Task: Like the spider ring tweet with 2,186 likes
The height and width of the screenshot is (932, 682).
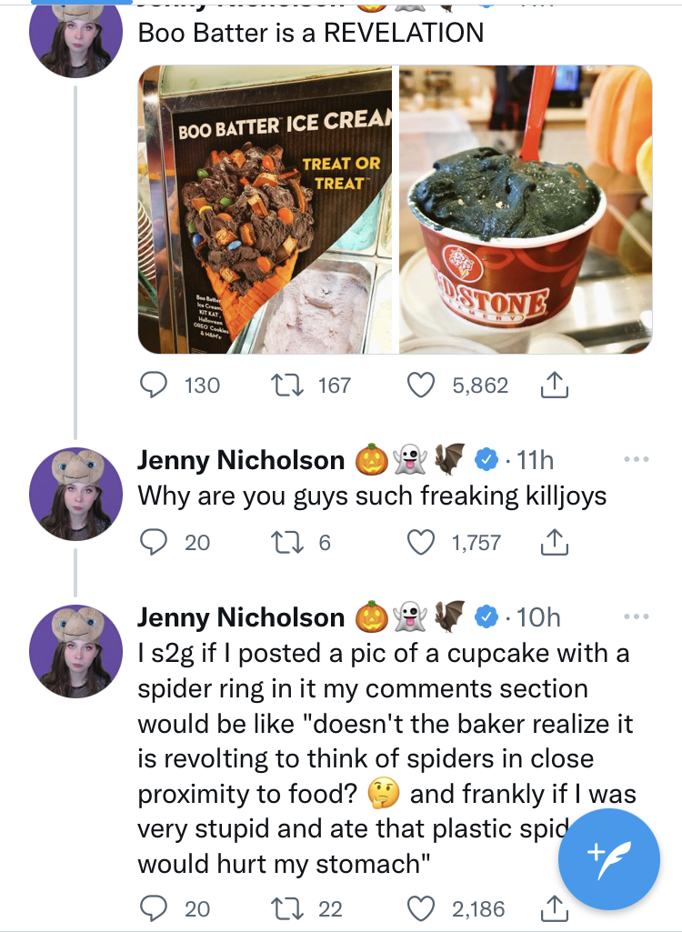Action: pos(421,908)
